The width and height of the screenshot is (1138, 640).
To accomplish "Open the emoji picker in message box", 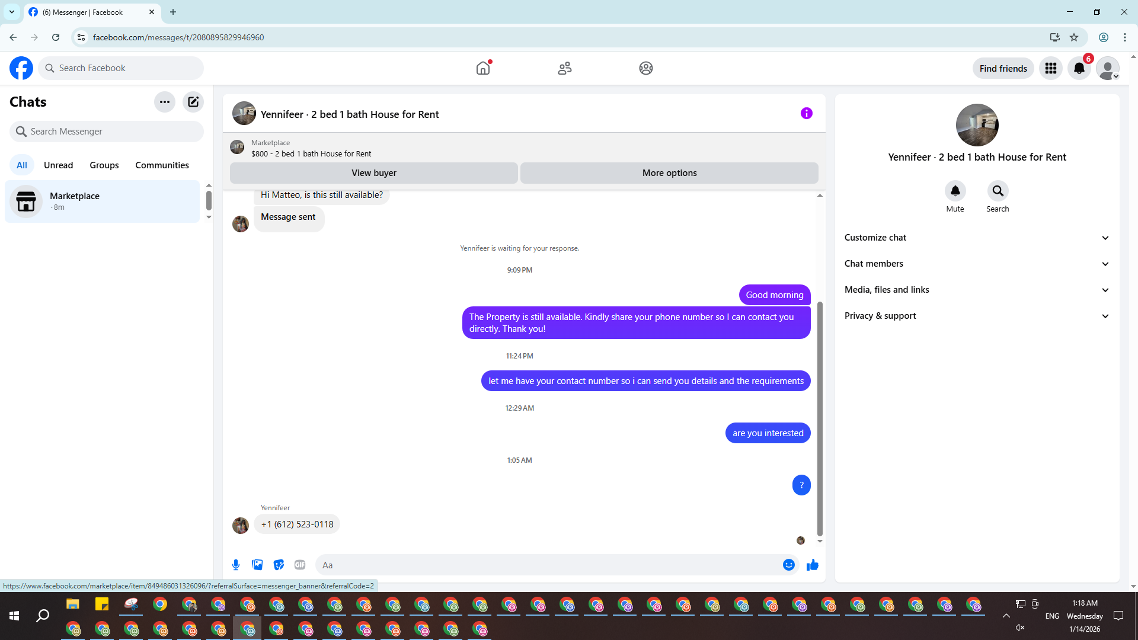I will click(788, 565).
